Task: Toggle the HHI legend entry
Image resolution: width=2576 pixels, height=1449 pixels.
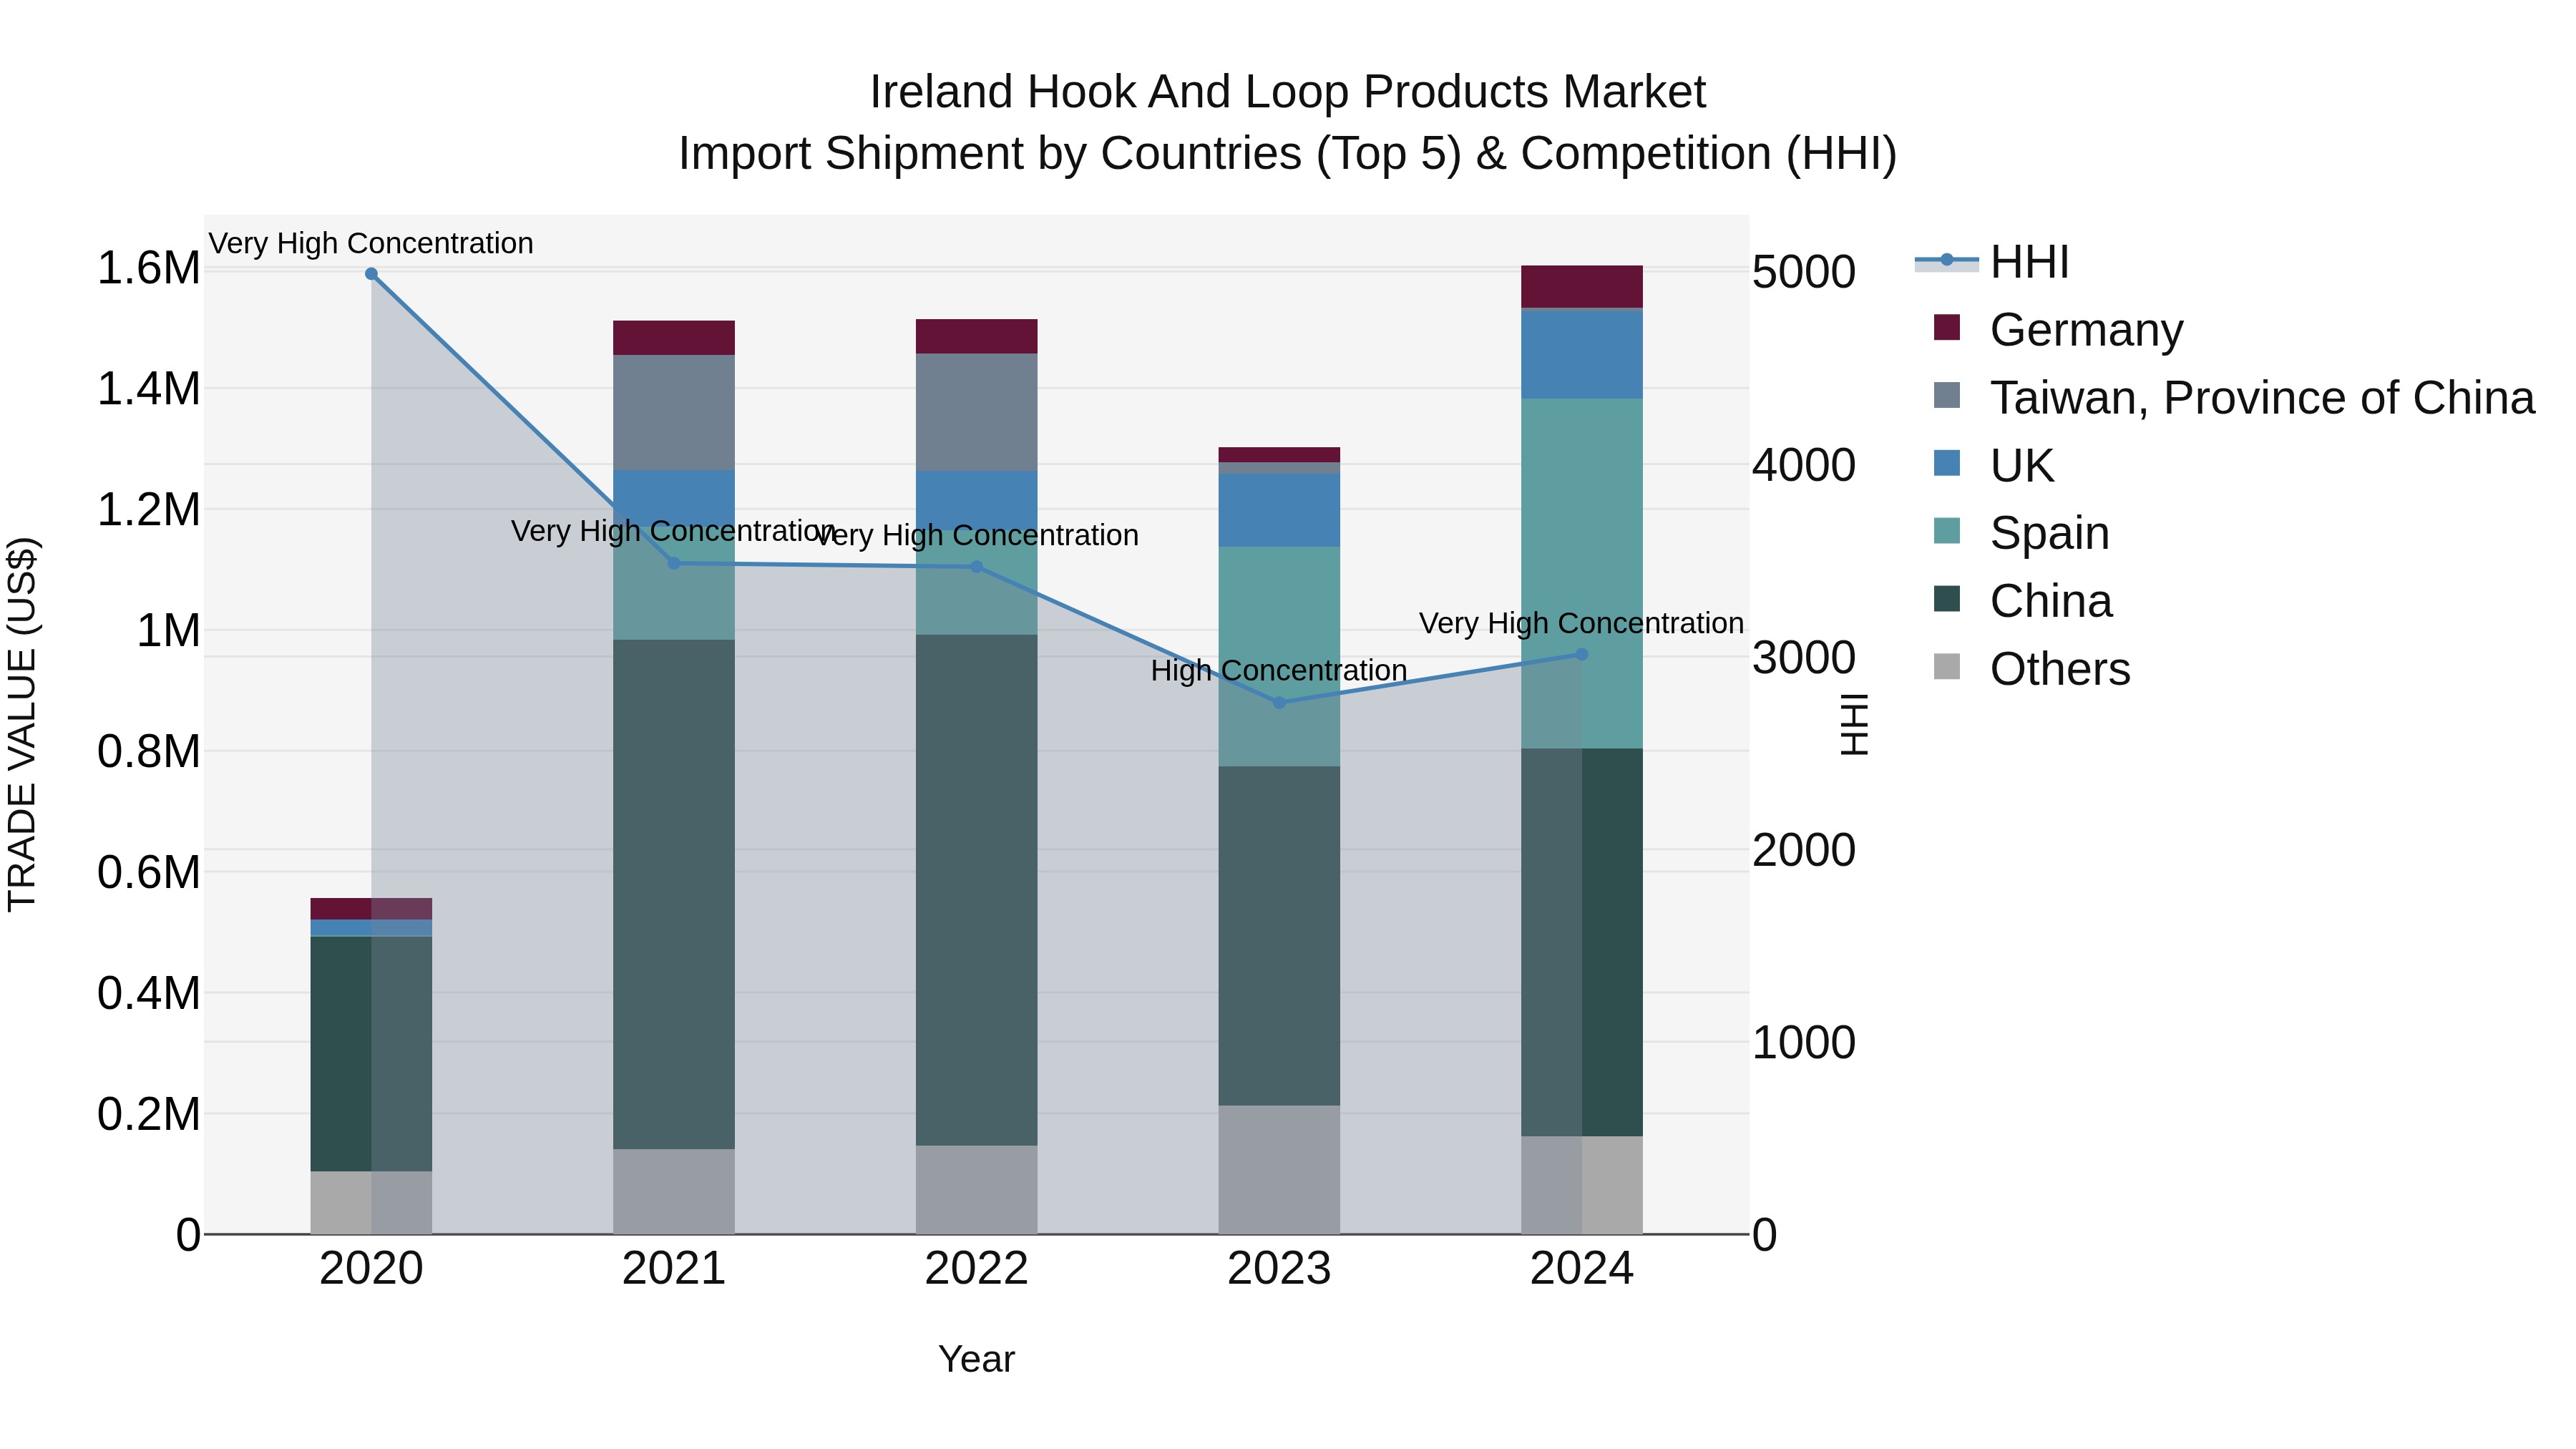Action: point(1991,262)
